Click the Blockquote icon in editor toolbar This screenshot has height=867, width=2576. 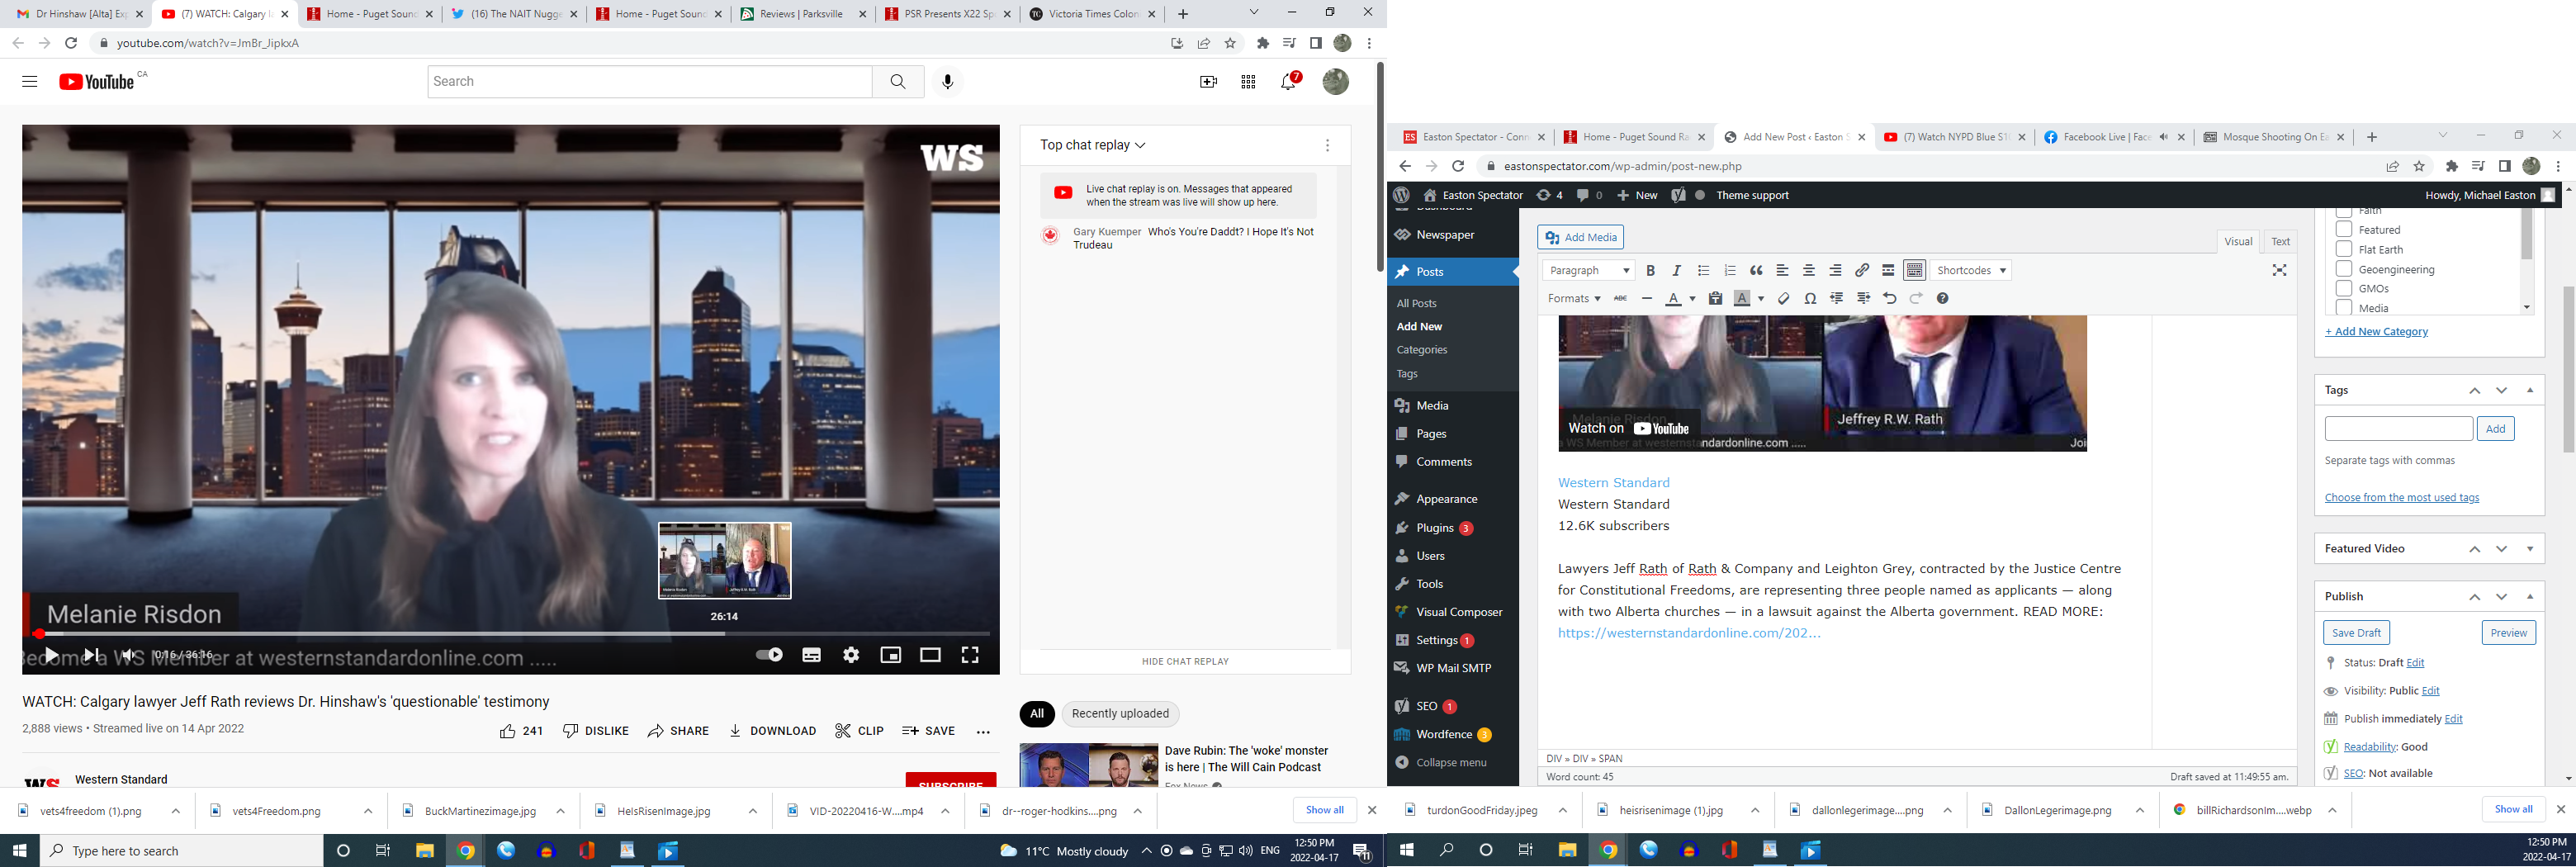point(1756,271)
